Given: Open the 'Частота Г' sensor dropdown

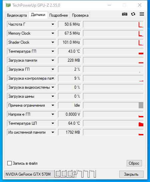Looking at the screenshot, I should (53, 24).
